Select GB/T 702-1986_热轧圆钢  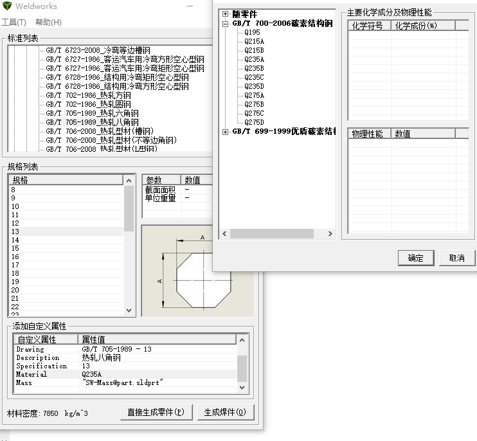click(88, 104)
